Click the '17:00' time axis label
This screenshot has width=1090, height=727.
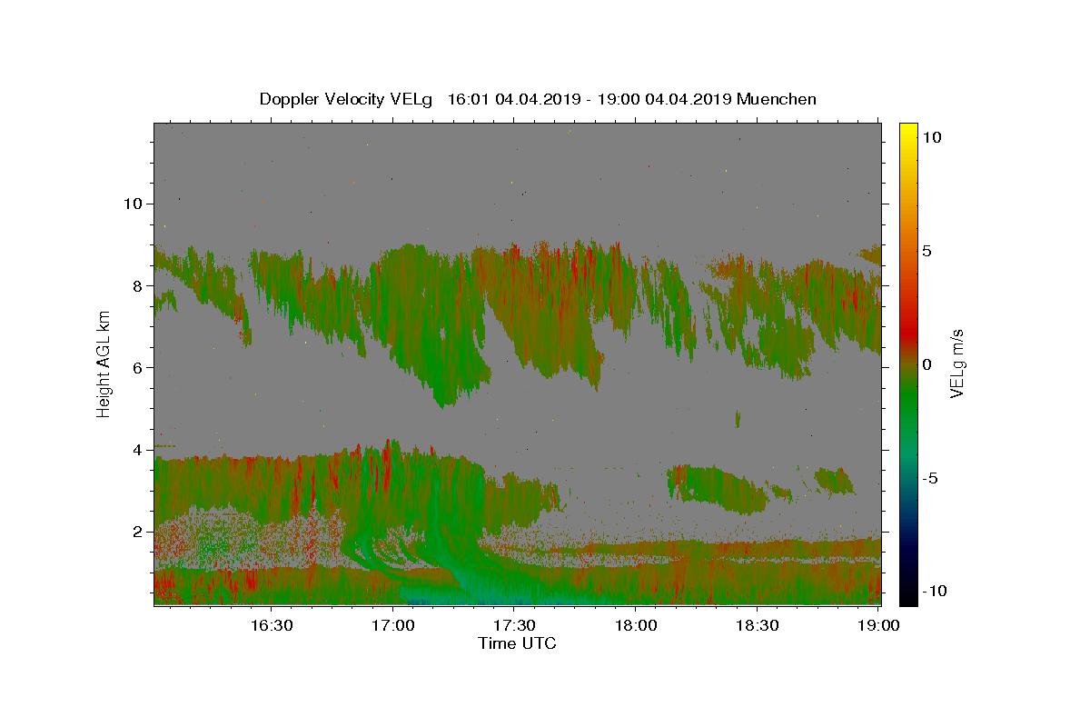pos(393,625)
